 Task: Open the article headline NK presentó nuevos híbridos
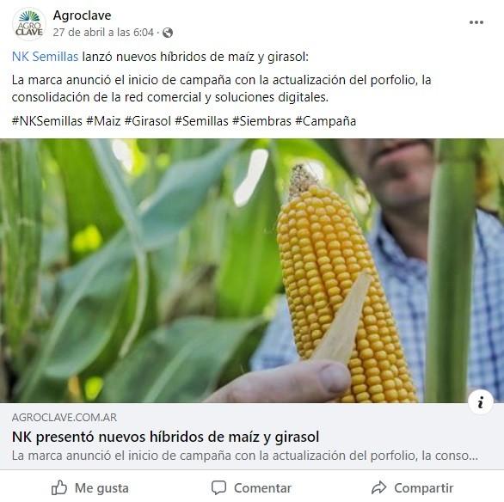(x=165, y=437)
